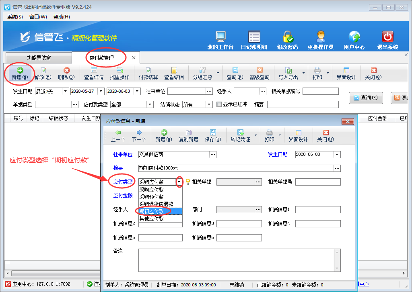
Task: Open the dialog's 发生日期 date dropdown
Action: pyautogui.click(x=337, y=155)
